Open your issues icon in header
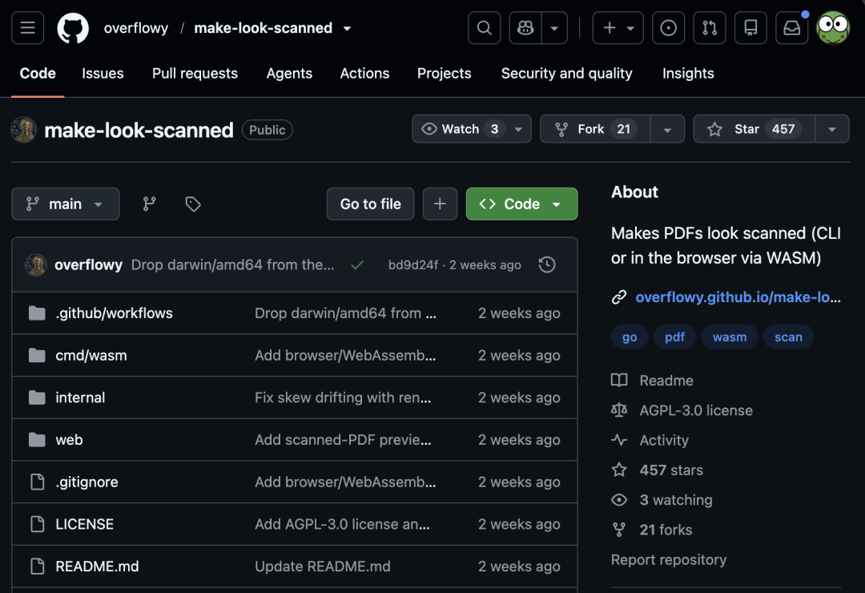The image size is (865, 593). [668, 27]
